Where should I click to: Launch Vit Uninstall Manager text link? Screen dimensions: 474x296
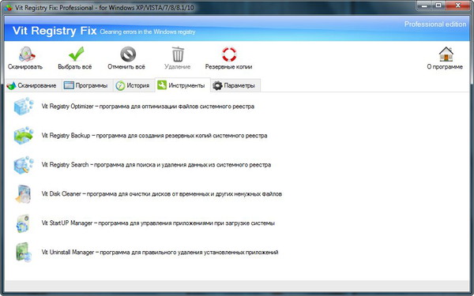[x=160, y=253]
